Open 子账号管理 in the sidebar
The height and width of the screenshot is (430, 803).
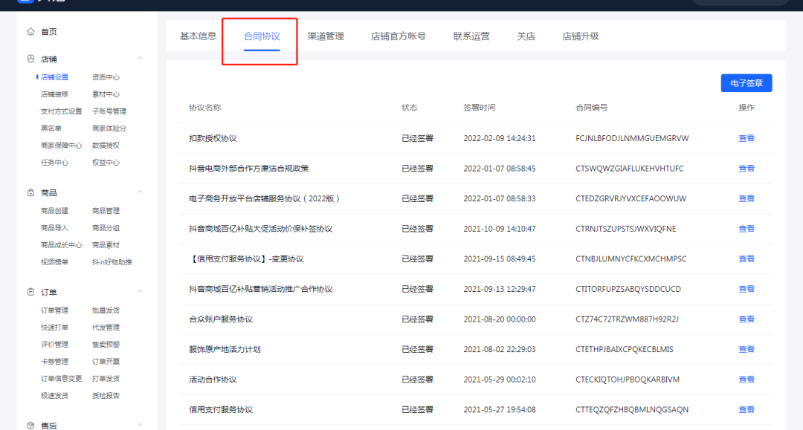[109, 111]
